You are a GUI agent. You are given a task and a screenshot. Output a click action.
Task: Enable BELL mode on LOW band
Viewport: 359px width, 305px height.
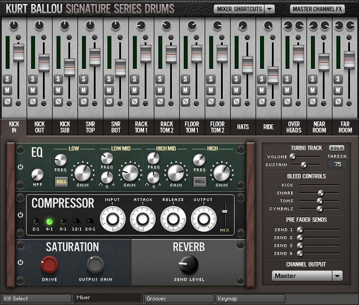62,182
